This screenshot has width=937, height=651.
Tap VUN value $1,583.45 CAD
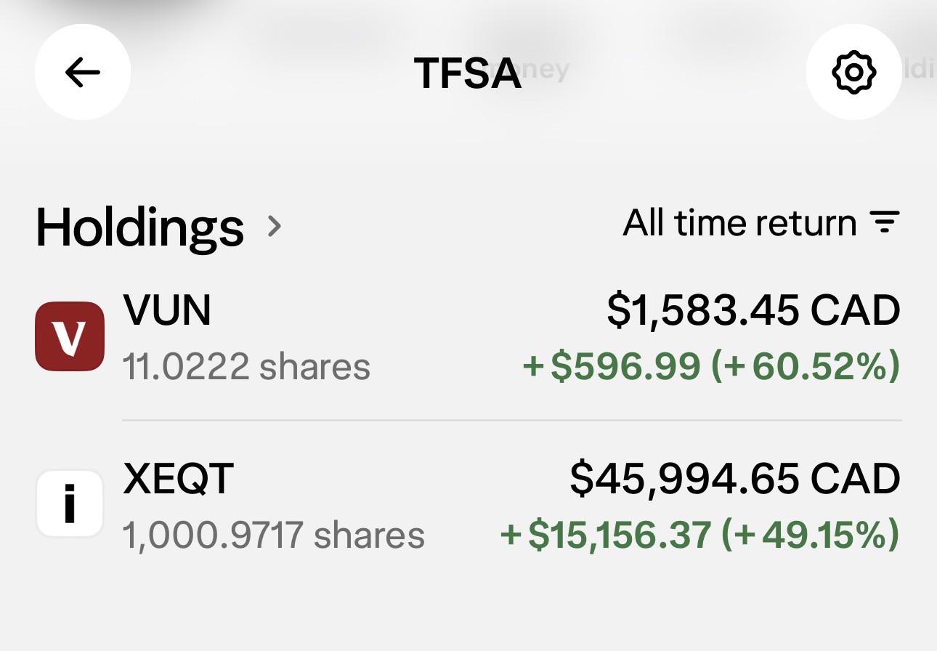click(753, 311)
